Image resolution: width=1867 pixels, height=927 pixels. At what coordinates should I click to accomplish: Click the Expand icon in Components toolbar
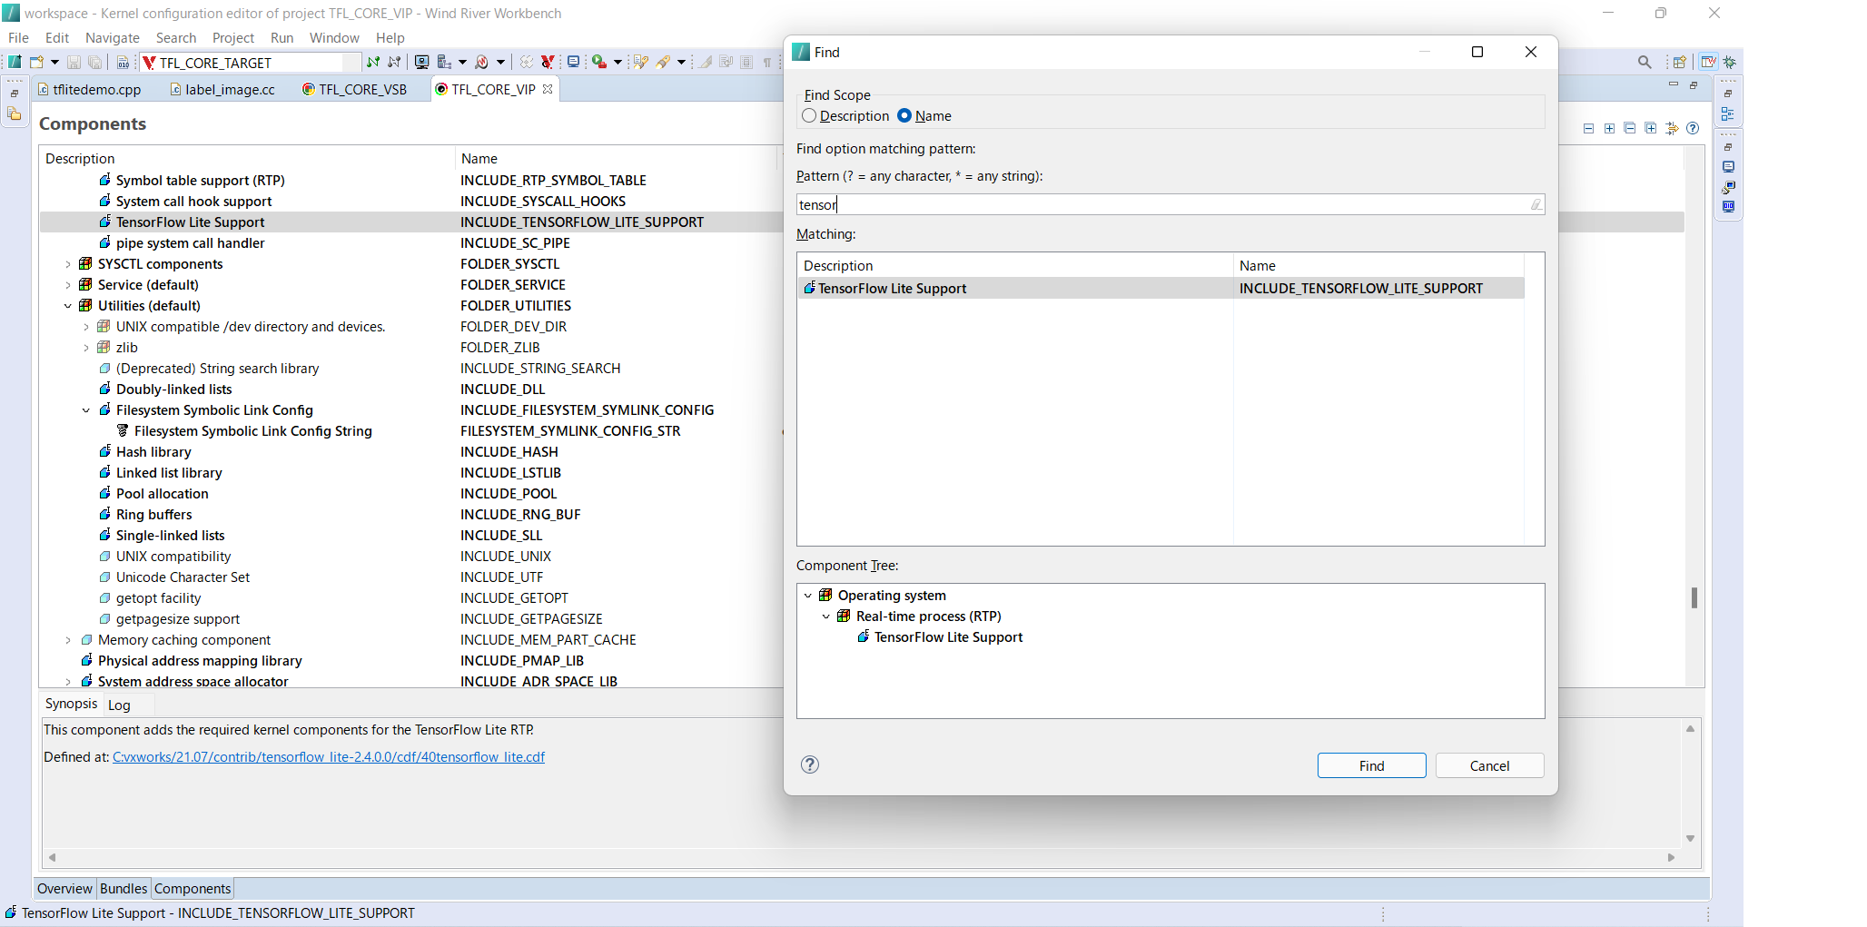[1609, 128]
